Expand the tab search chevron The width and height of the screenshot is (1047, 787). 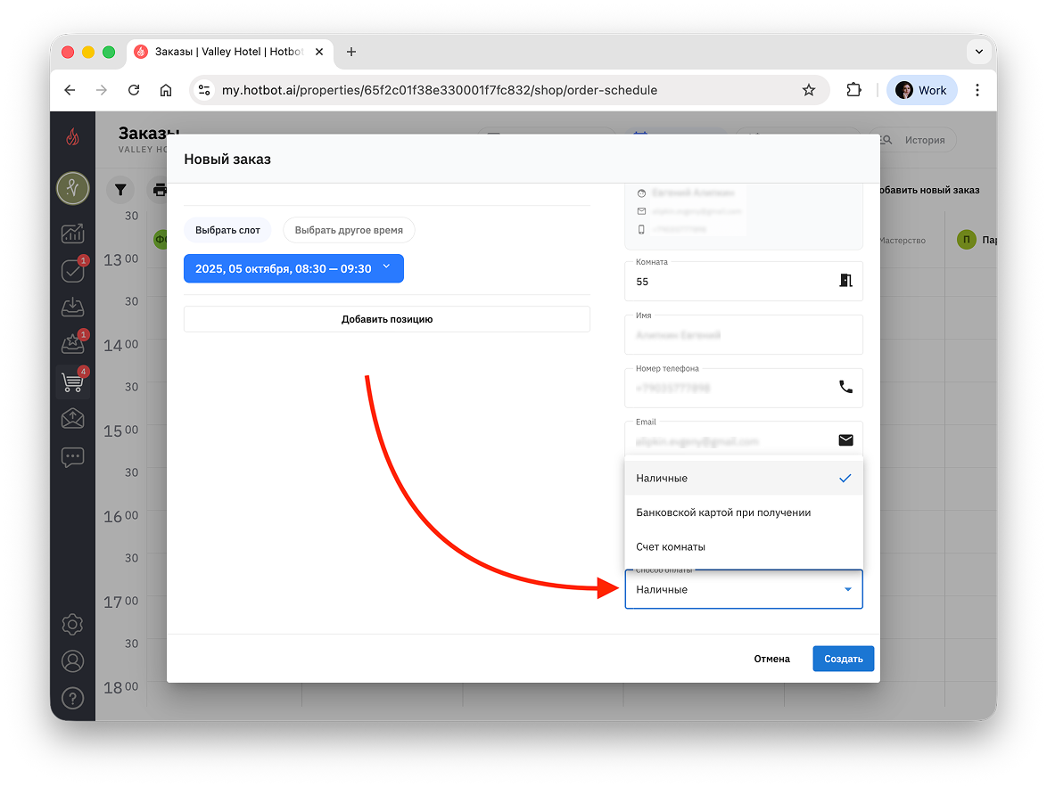[x=979, y=52]
